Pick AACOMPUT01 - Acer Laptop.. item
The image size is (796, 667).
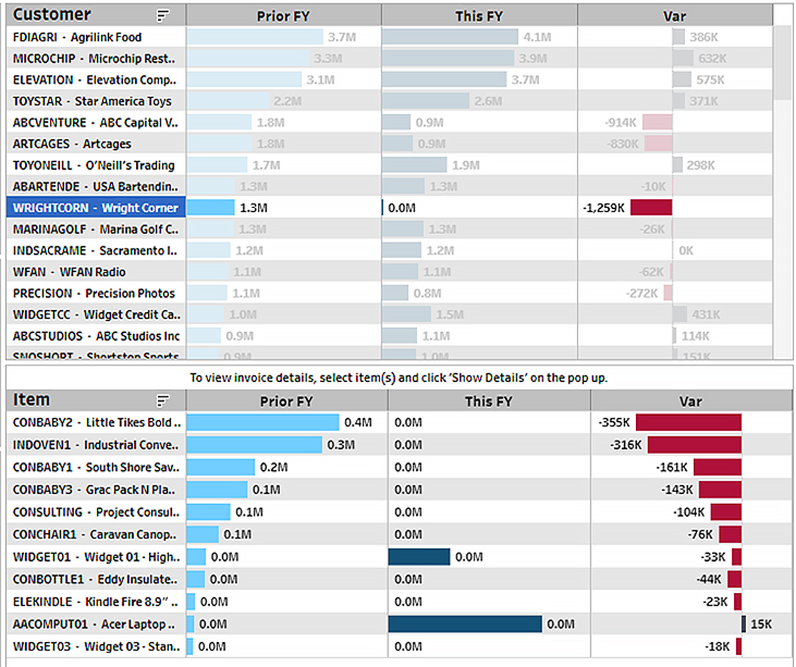[x=97, y=624]
